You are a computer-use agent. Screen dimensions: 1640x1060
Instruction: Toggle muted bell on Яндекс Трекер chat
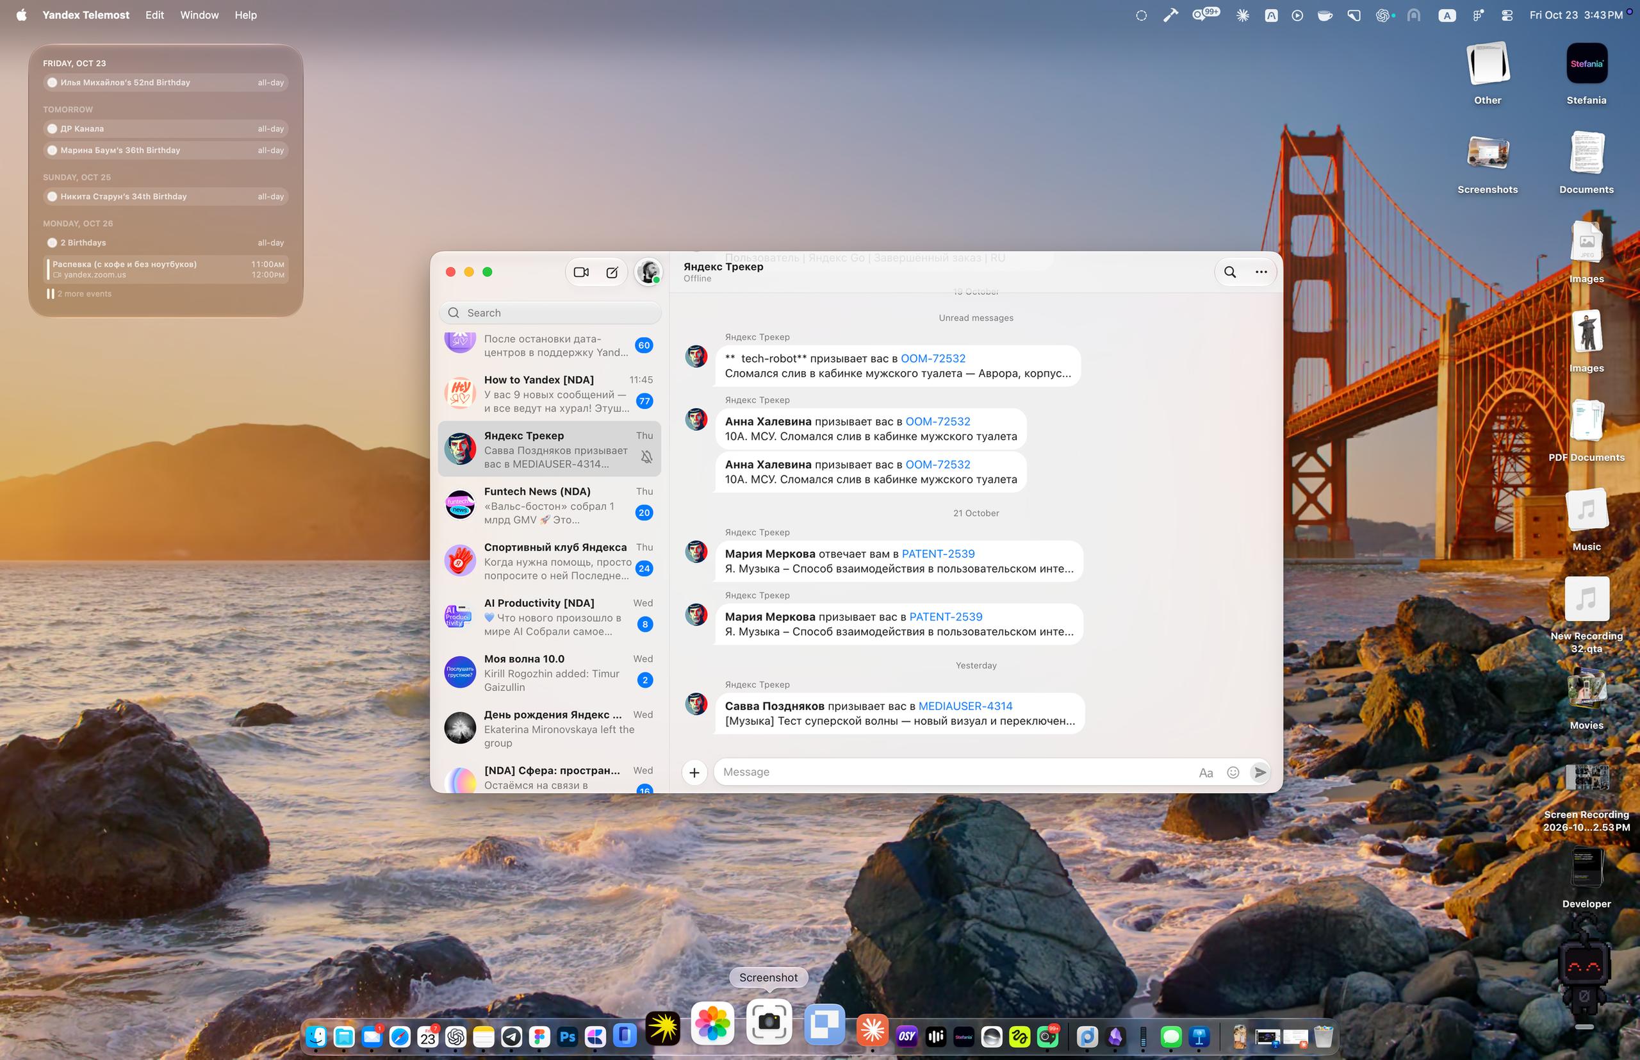tap(646, 456)
